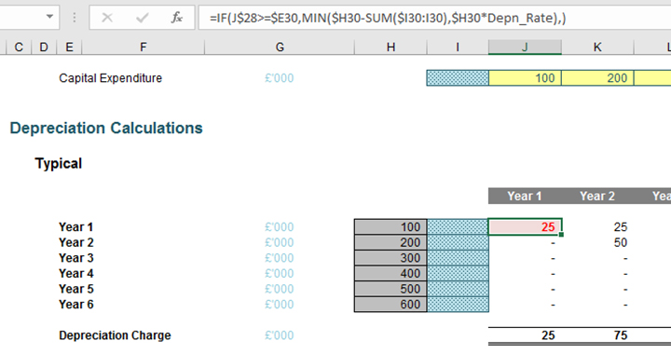Select column E header
The height and width of the screenshot is (354, 671).
pos(69,47)
